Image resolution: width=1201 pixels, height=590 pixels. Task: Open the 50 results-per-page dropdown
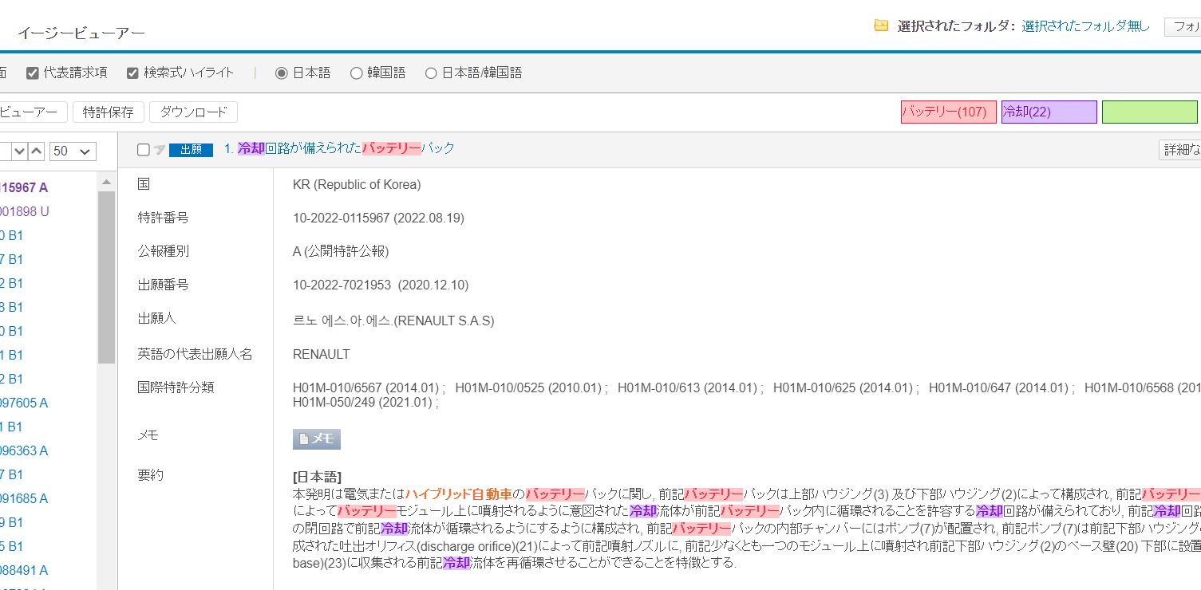tap(73, 151)
